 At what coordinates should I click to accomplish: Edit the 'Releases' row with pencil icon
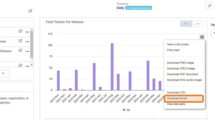pos(20,50)
